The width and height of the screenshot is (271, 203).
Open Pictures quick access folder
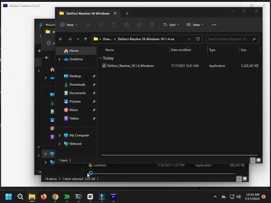click(x=75, y=101)
